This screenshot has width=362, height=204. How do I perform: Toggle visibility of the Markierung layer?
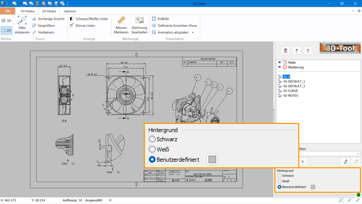click(279, 67)
